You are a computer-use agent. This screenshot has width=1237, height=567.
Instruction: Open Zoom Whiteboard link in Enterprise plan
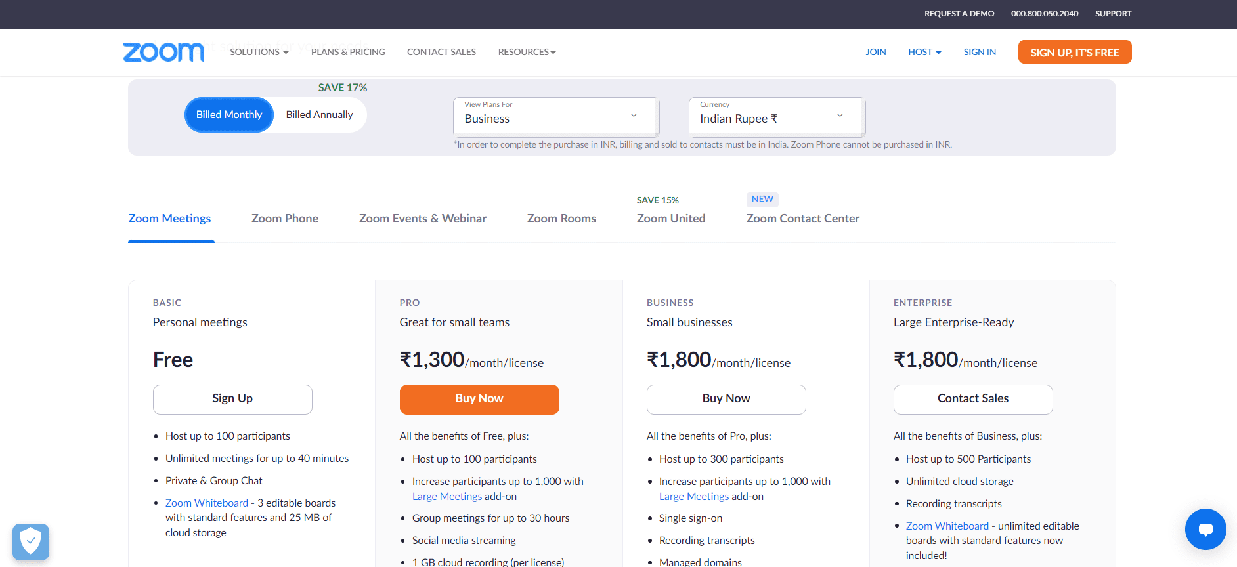(x=947, y=526)
